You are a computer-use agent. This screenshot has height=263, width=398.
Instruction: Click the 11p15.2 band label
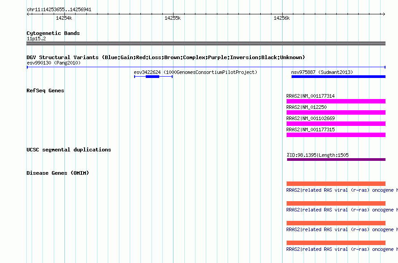click(36, 39)
